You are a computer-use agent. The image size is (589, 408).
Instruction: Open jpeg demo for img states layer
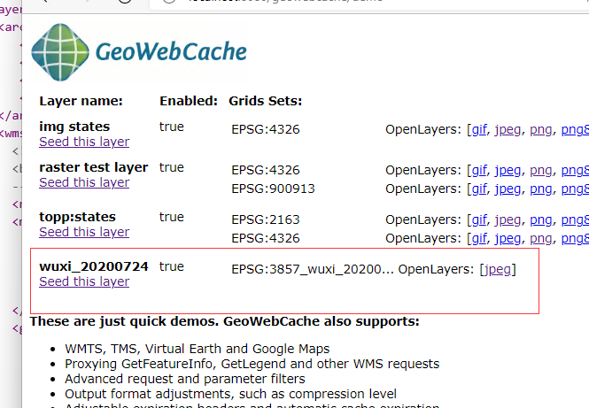coord(508,129)
